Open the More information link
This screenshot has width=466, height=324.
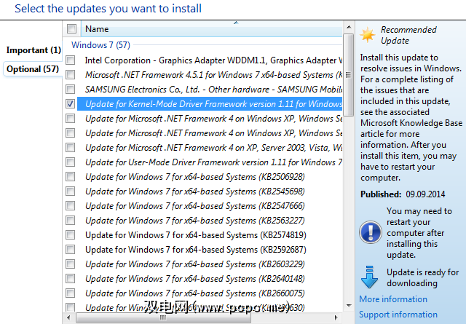pyautogui.click(x=393, y=299)
